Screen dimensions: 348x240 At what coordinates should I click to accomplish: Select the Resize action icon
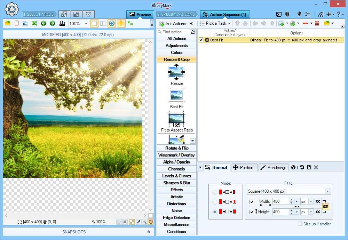[176, 72]
